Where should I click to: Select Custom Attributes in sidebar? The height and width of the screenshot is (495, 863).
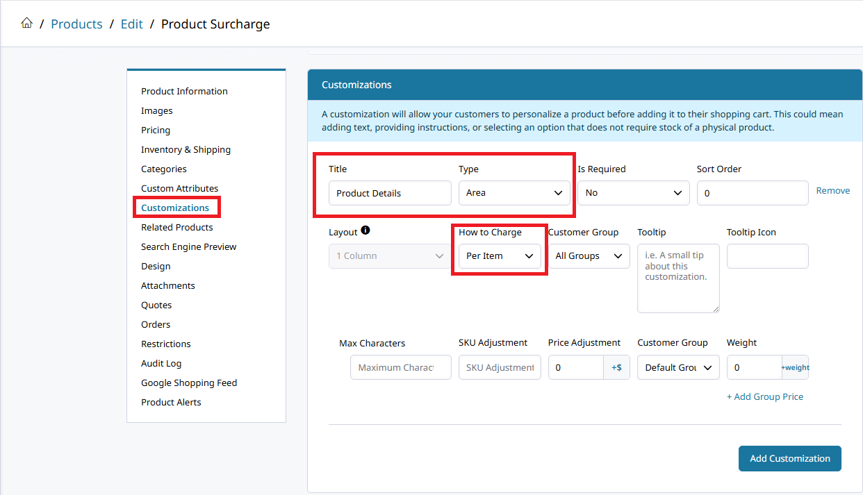[179, 188]
